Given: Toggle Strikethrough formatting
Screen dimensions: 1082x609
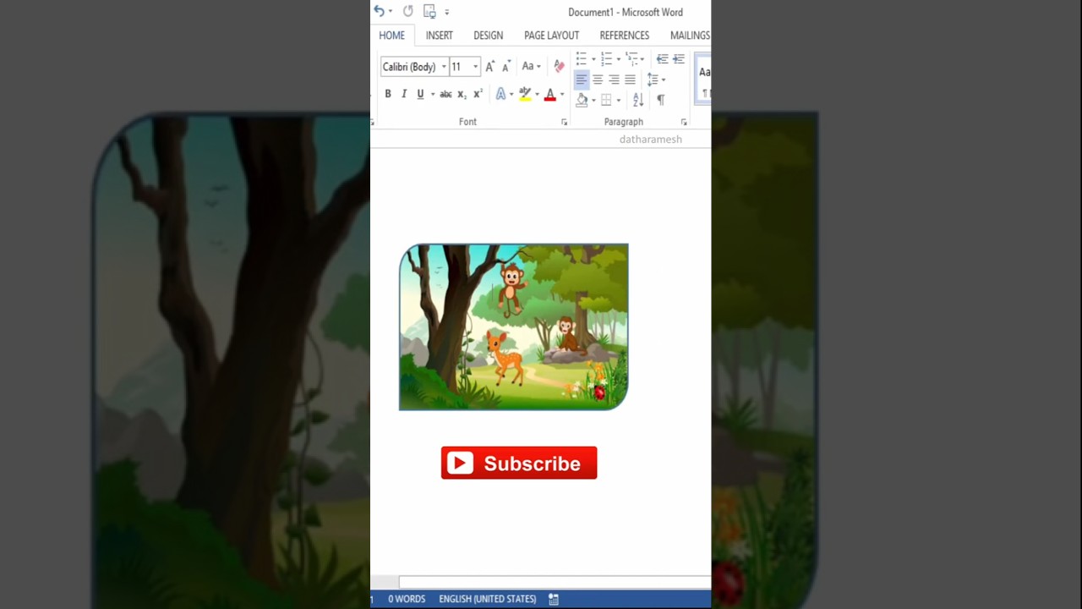Looking at the screenshot, I should [445, 94].
